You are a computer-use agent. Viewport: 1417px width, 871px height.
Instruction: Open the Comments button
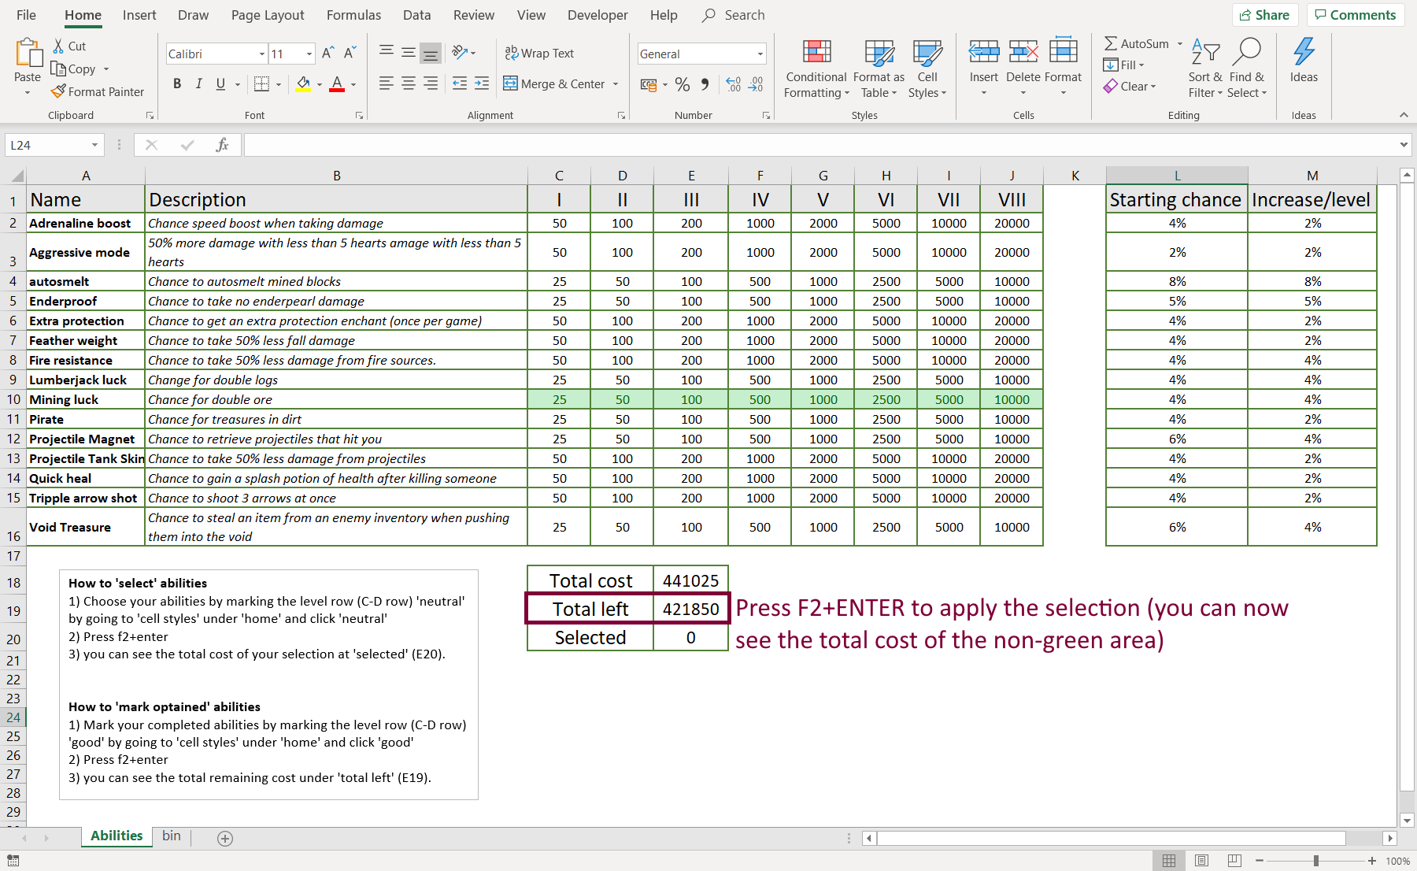coord(1356,15)
